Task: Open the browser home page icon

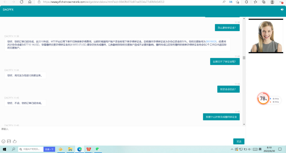Action: click(x=30, y=2)
